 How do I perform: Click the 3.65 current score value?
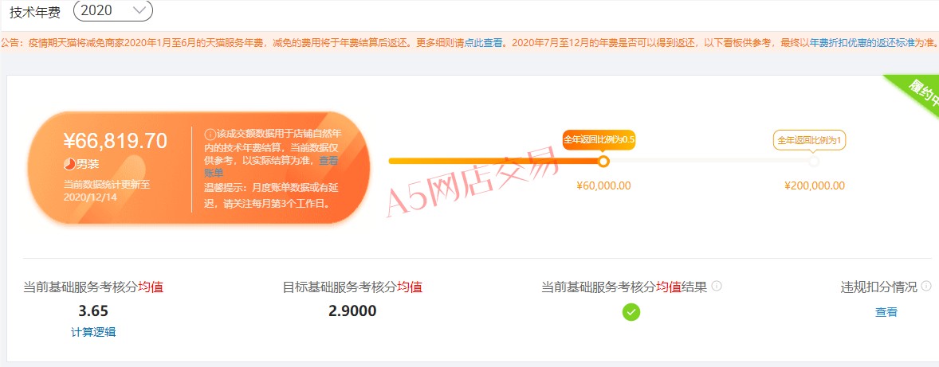coord(93,311)
